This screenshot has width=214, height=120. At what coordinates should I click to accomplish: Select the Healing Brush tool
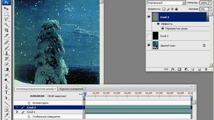[6, 42]
